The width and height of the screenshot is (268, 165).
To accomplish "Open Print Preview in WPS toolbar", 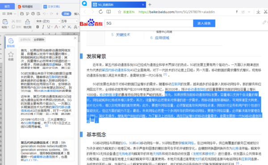I will [38, 14].
